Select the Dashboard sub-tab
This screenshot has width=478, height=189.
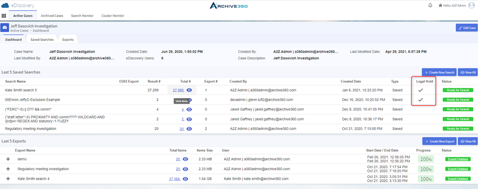(13, 40)
